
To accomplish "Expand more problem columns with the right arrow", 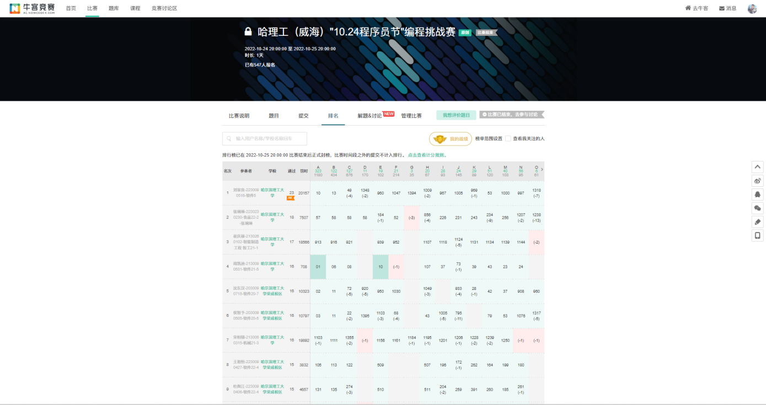I will pyautogui.click(x=542, y=169).
